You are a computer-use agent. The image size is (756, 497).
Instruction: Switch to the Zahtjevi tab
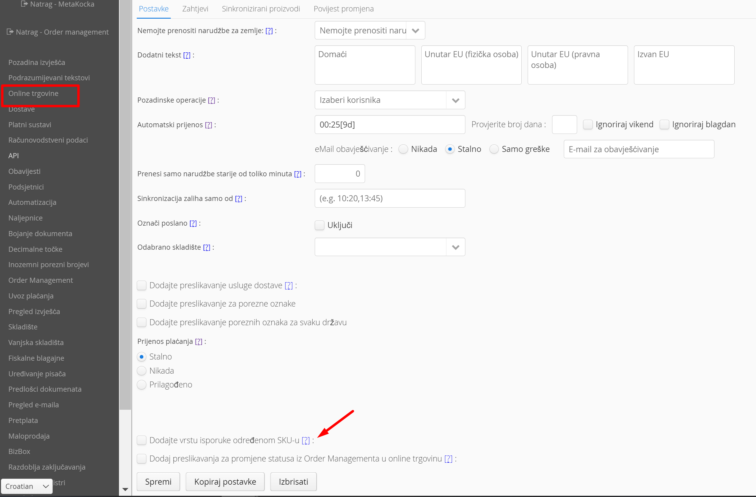(195, 9)
